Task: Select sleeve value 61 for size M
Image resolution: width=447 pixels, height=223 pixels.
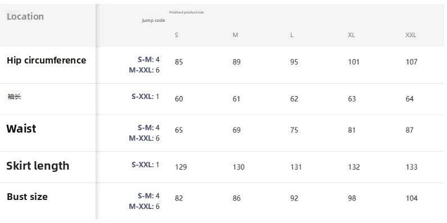Action: (x=236, y=99)
